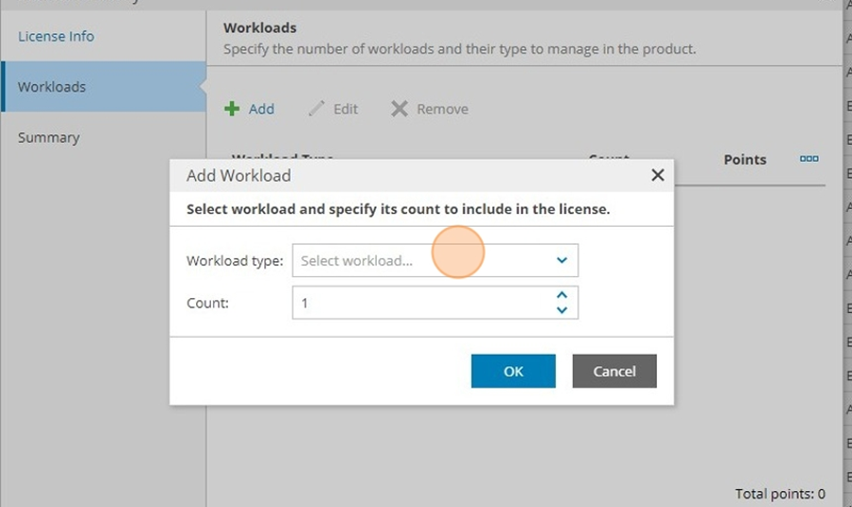Screen dimensions: 852x507
Task: Click the X Remove icon
Action: 399,109
